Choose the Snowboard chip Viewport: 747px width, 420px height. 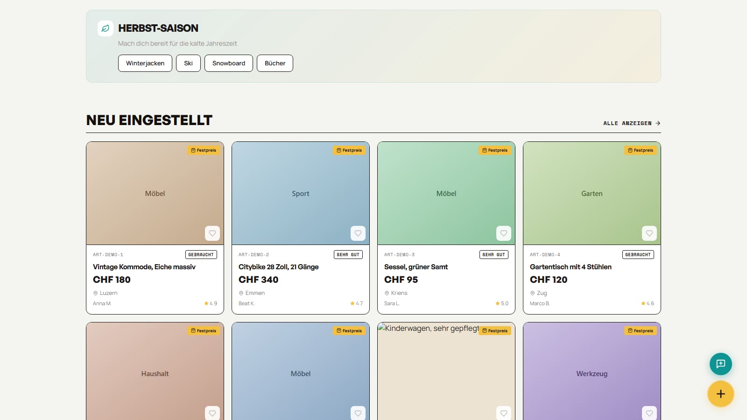(229, 63)
